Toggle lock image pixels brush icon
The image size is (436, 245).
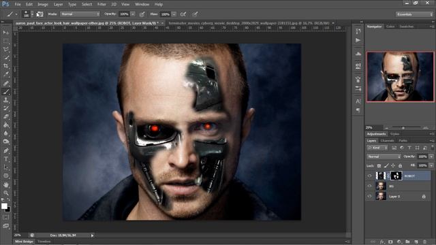coord(386,166)
